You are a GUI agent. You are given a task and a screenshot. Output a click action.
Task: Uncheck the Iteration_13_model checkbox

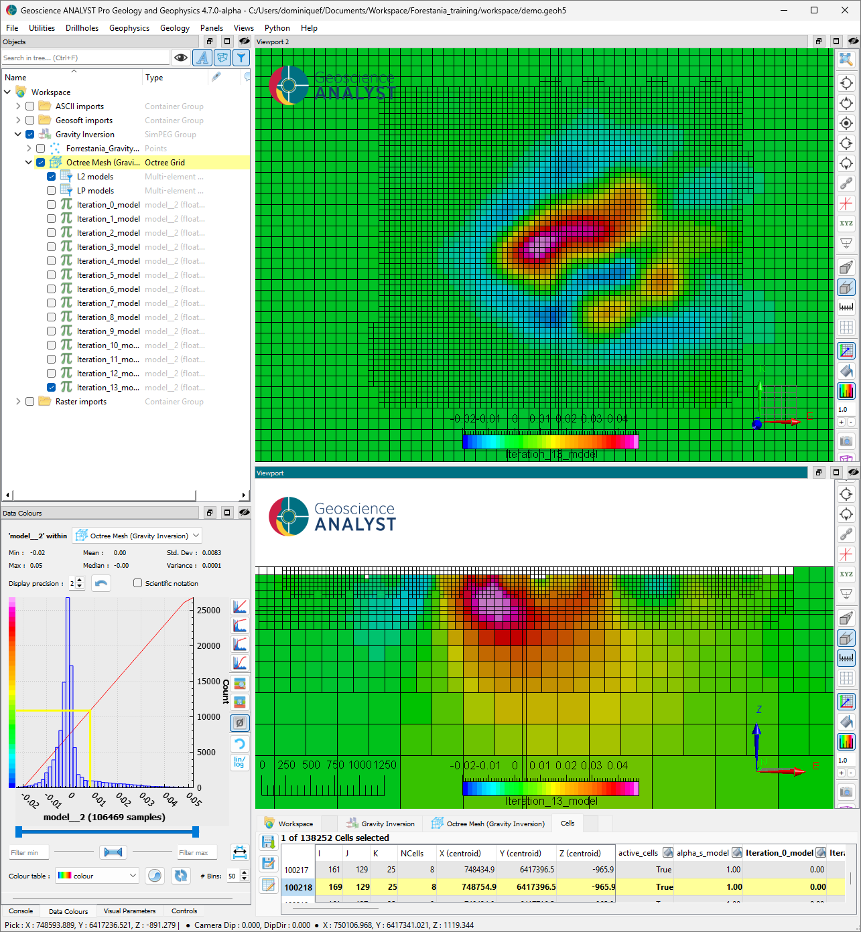52,388
